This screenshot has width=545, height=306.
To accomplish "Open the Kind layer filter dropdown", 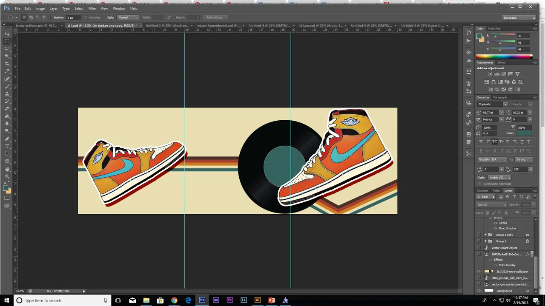I will 485,197.
